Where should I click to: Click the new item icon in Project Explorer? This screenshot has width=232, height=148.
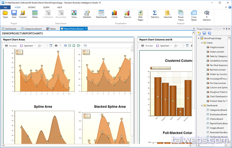pyautogui.click(x=199, y=33)
